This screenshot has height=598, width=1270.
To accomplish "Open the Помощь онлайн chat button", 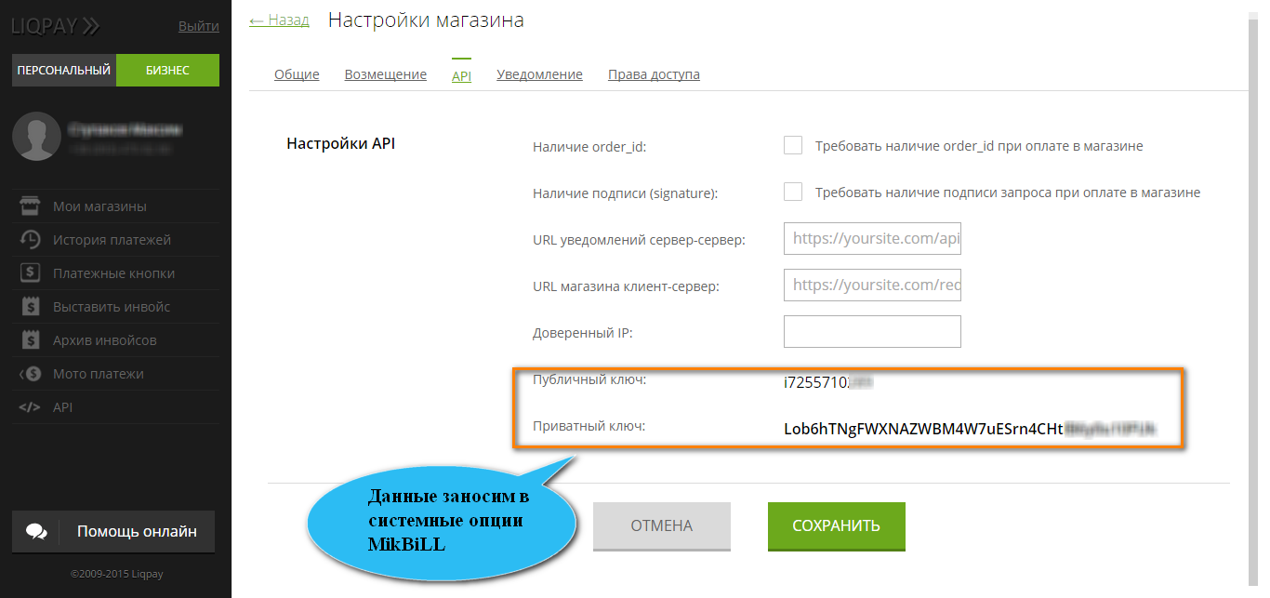I will [x=113, y=532].
